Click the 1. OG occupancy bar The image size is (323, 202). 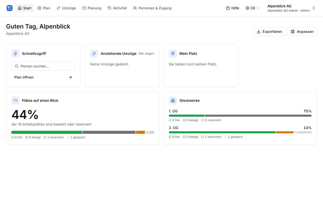(240, 116)
